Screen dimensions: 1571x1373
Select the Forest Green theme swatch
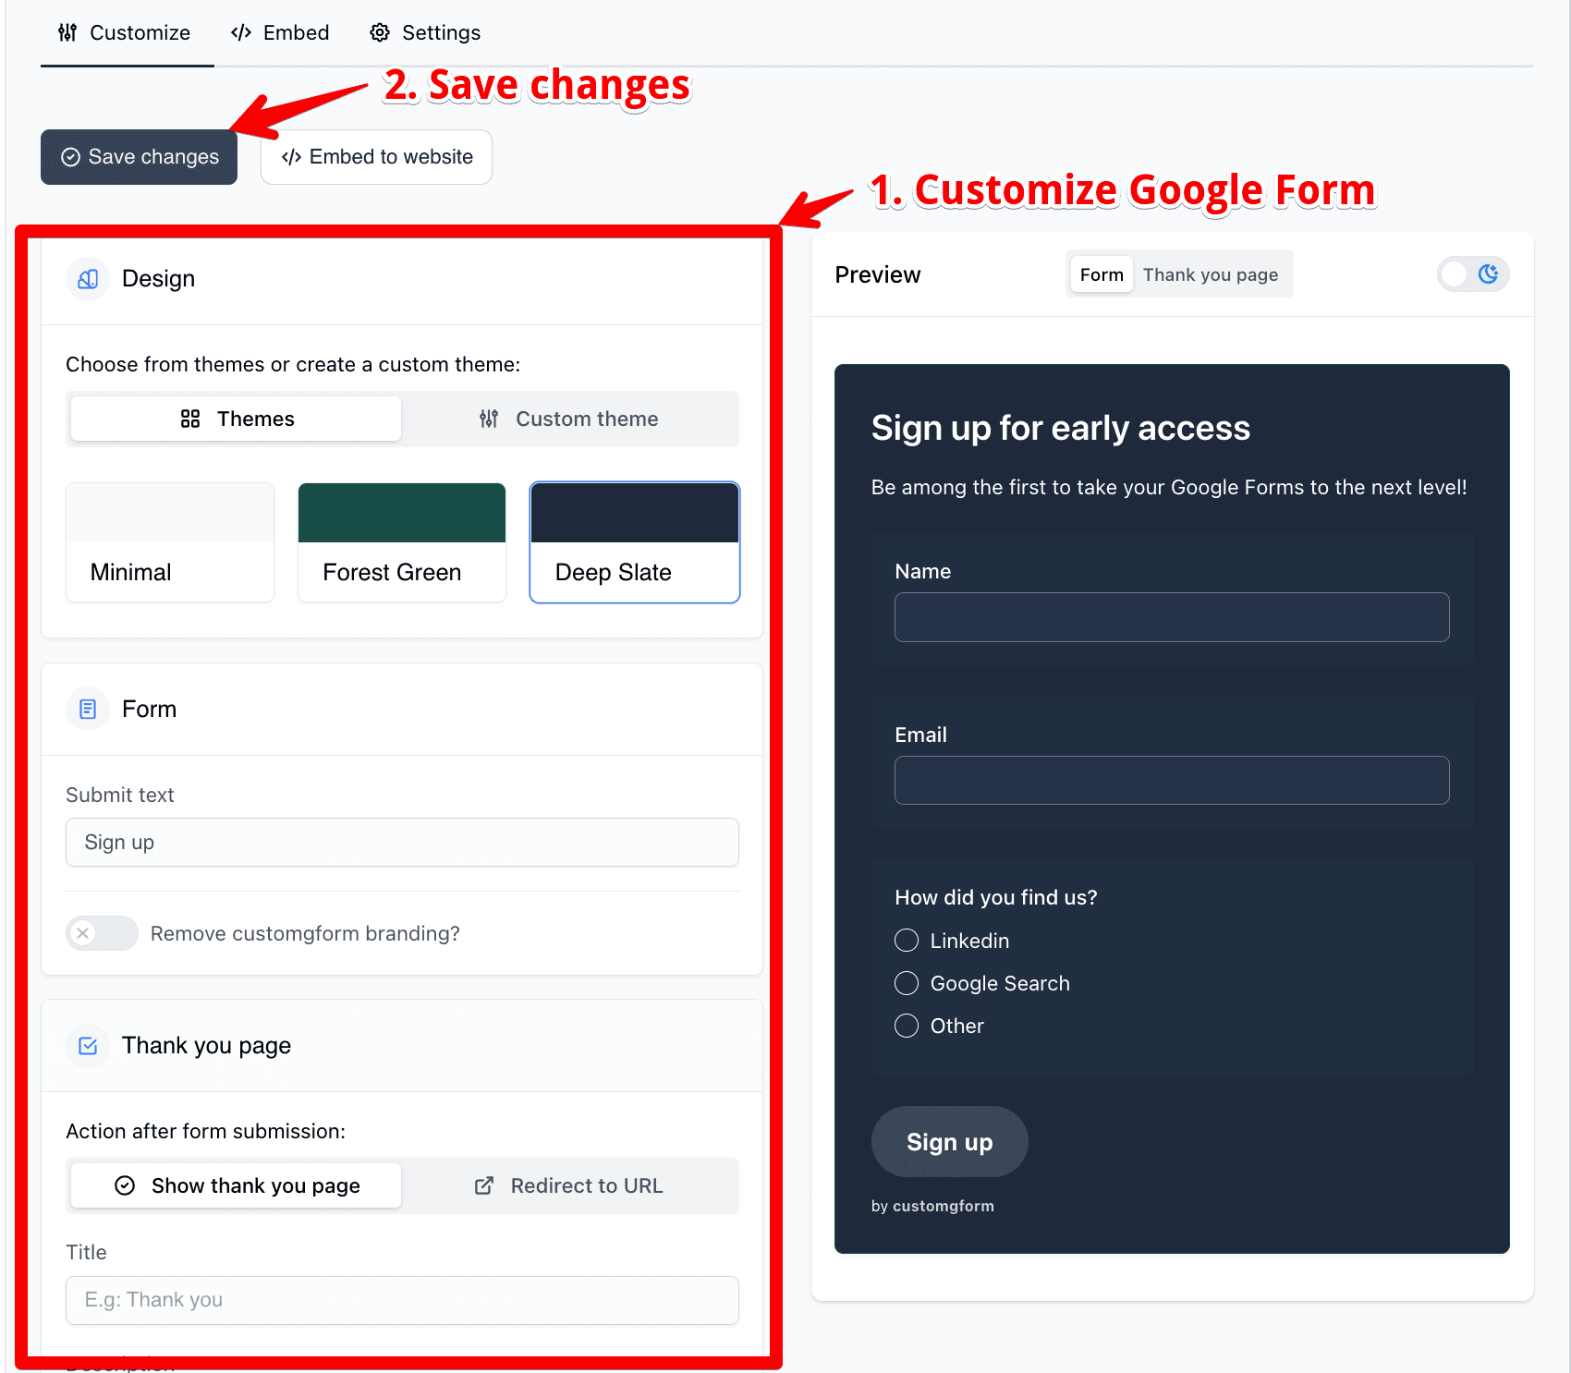(402, 542)
